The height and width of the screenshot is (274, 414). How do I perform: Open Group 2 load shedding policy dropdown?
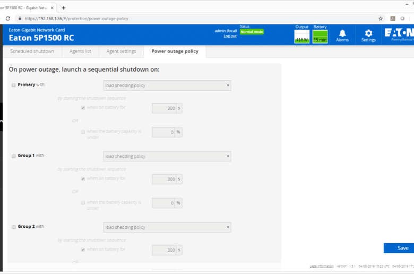click(167, 227)
